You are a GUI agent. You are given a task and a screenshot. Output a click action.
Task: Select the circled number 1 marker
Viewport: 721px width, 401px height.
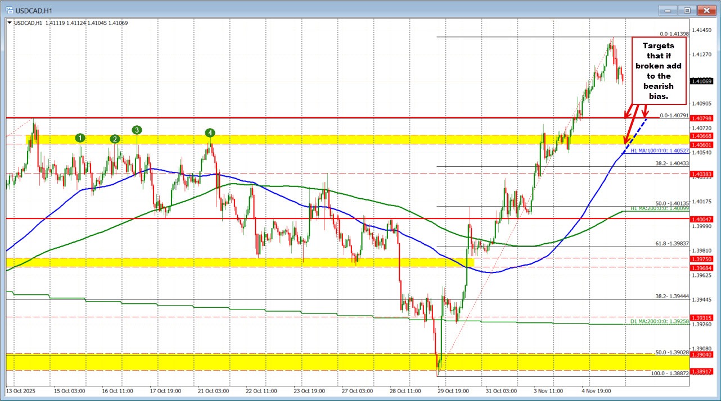pyautogui.click(x=80, y=137)
